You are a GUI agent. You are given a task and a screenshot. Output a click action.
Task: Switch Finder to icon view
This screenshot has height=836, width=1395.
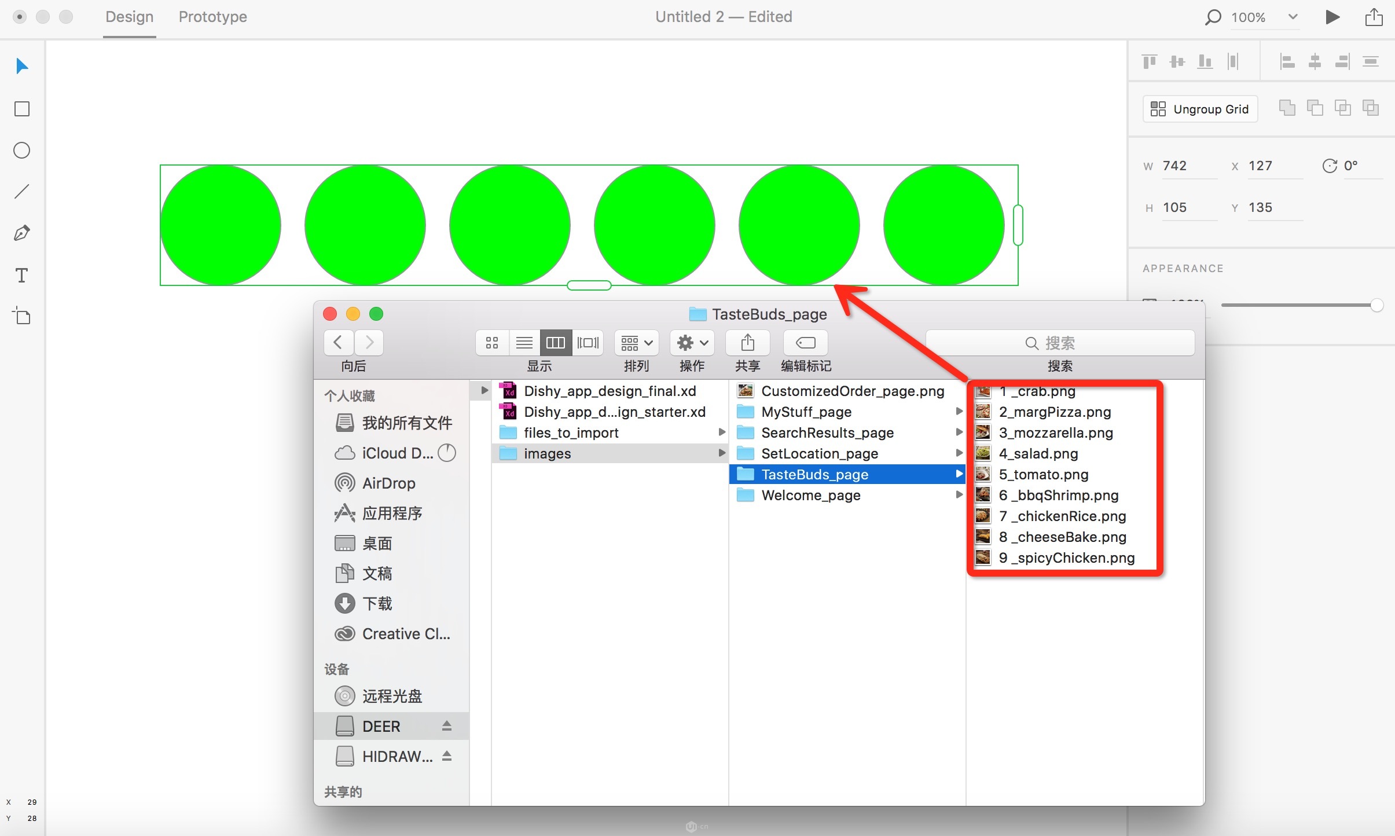pos(492,343)
